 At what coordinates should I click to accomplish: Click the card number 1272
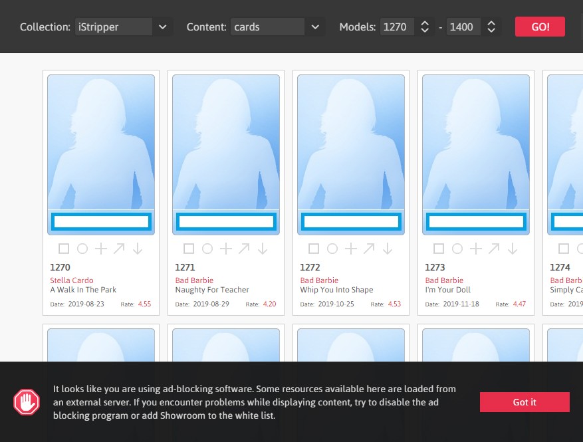tap(310, 267)
